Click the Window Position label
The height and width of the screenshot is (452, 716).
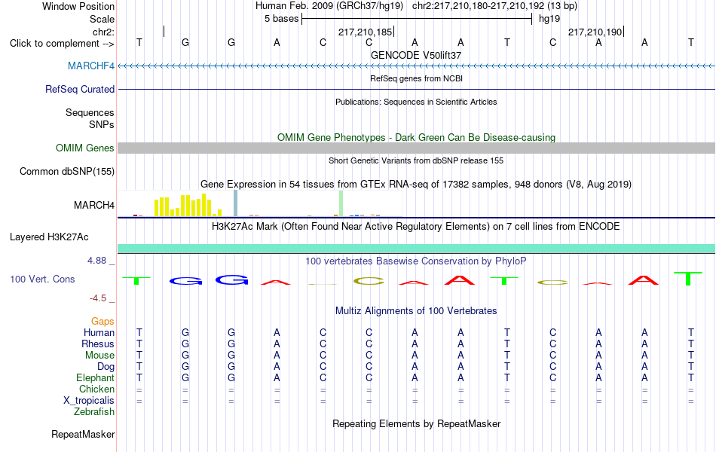click(78, 6)
